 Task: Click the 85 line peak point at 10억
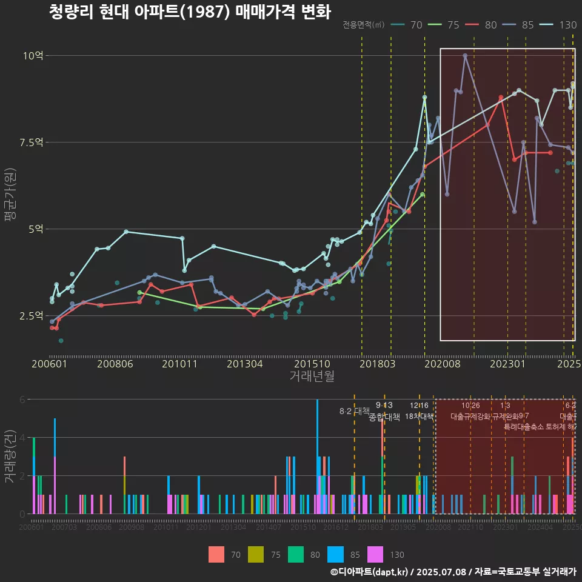click(x=465, y=56)
